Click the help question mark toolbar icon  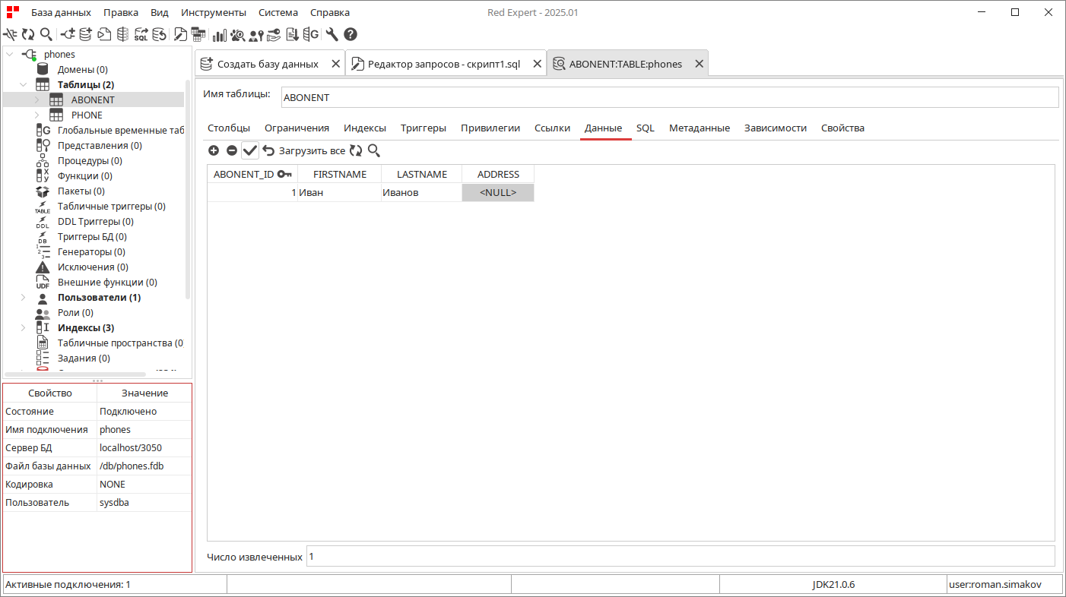pos(351,34)
